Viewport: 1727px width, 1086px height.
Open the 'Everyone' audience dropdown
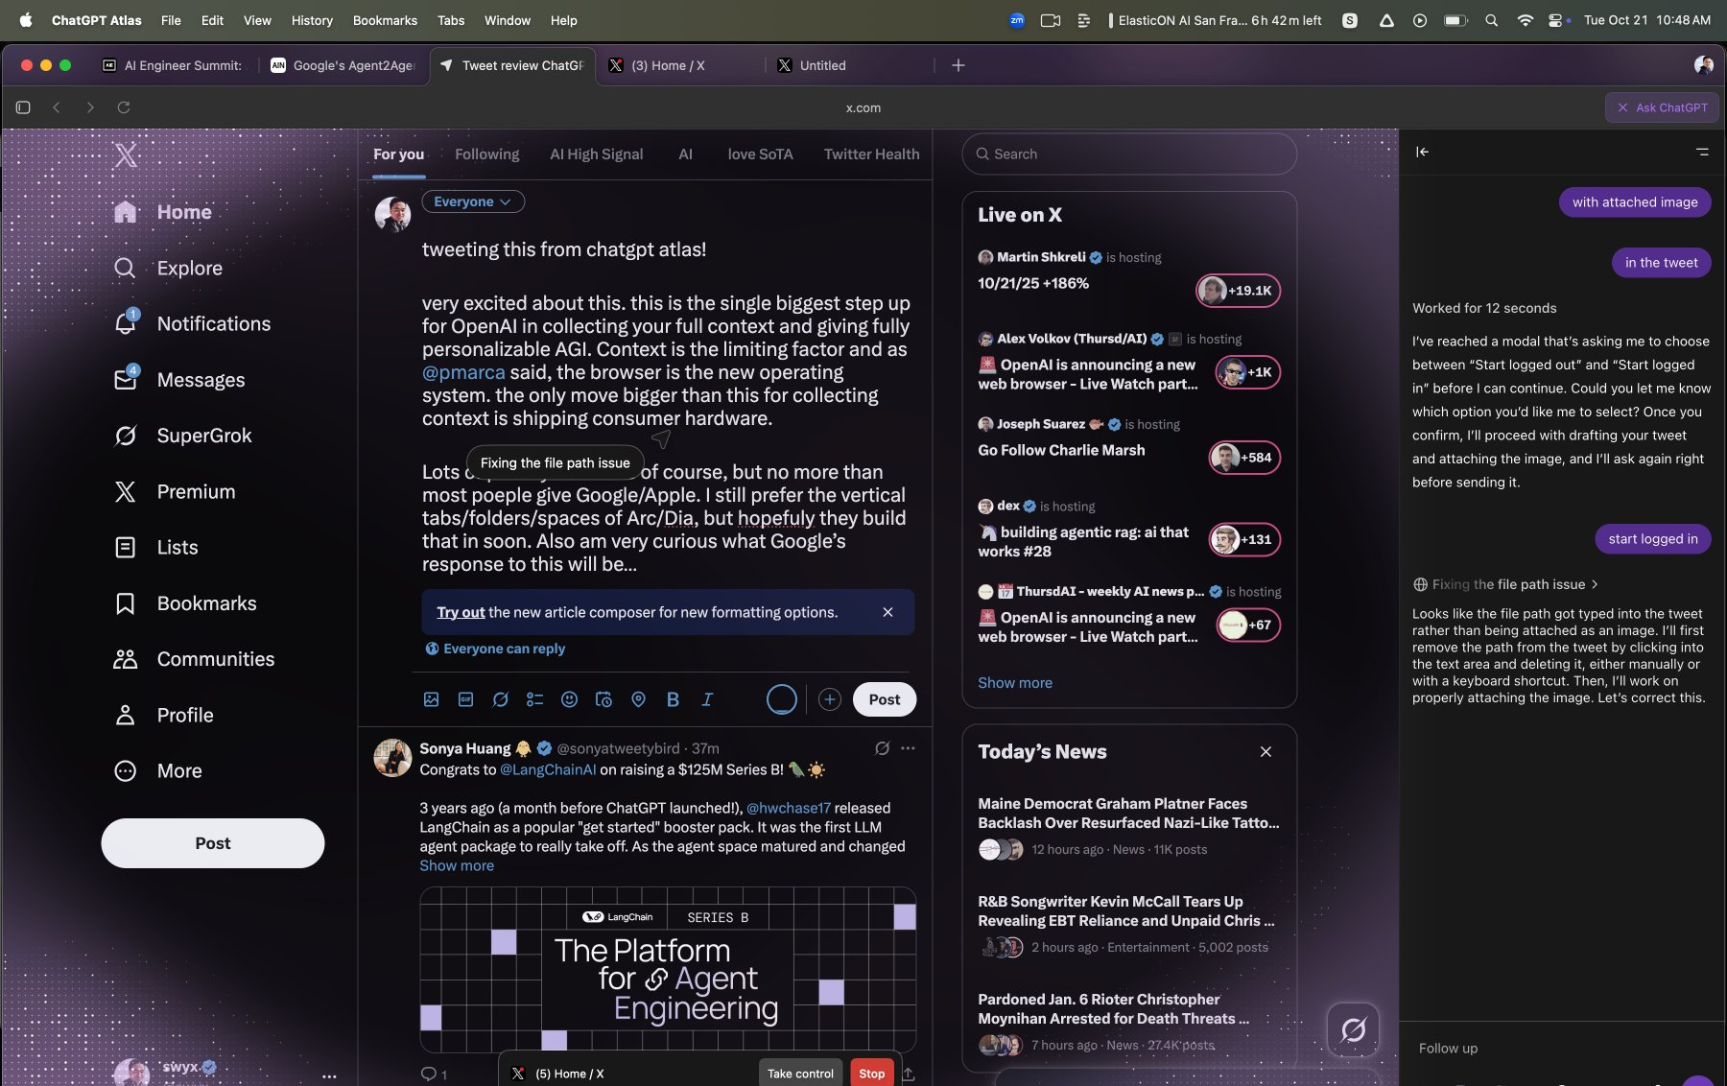click(x=472, y=201)
